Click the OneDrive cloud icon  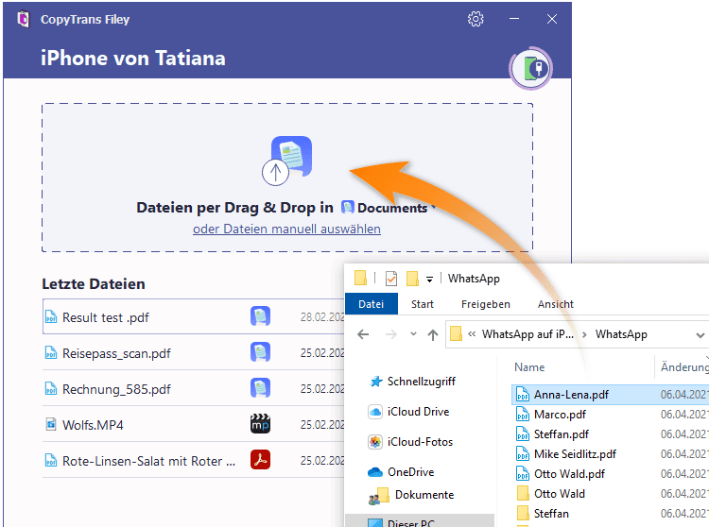[375, 472]
